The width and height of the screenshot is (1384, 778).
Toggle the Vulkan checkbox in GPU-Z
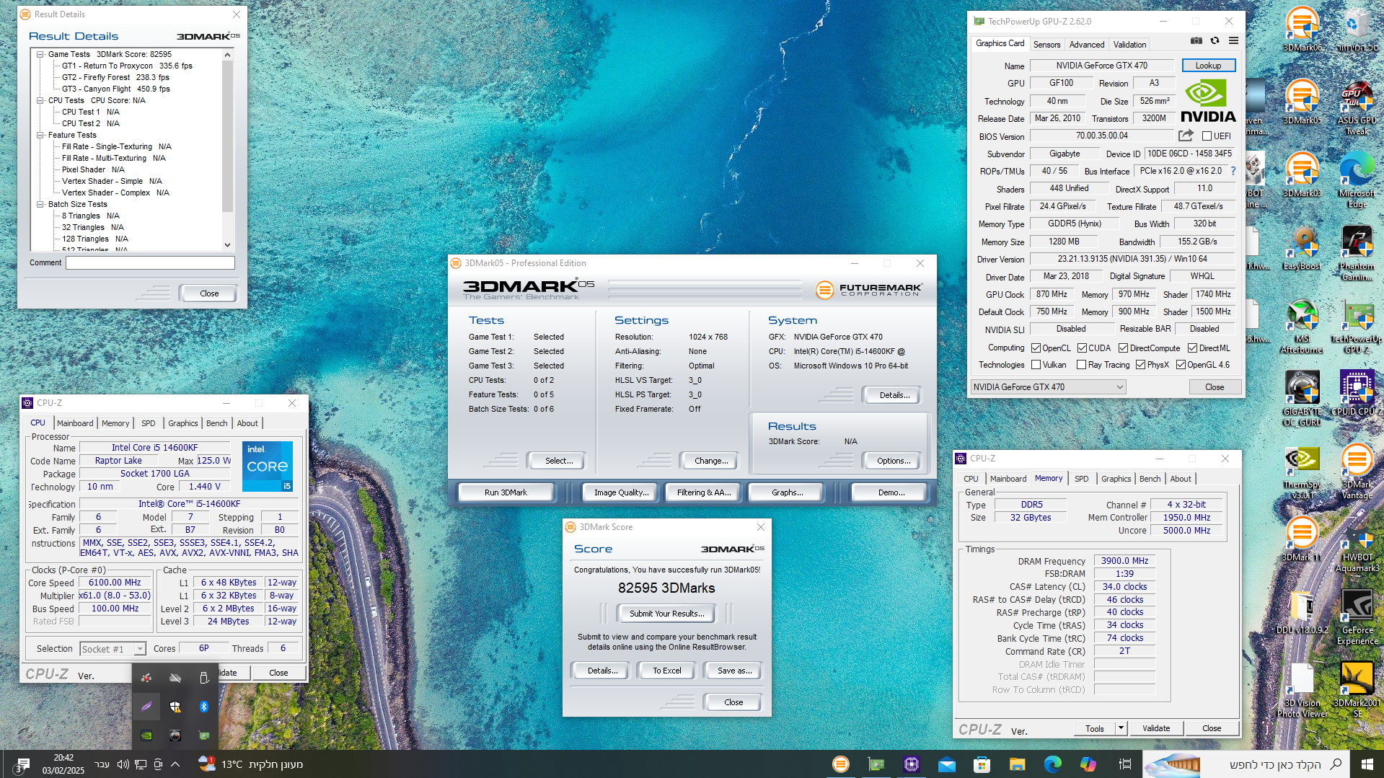(1036, 365)
